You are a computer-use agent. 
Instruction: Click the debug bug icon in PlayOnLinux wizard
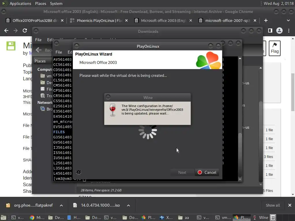[79, 172]
